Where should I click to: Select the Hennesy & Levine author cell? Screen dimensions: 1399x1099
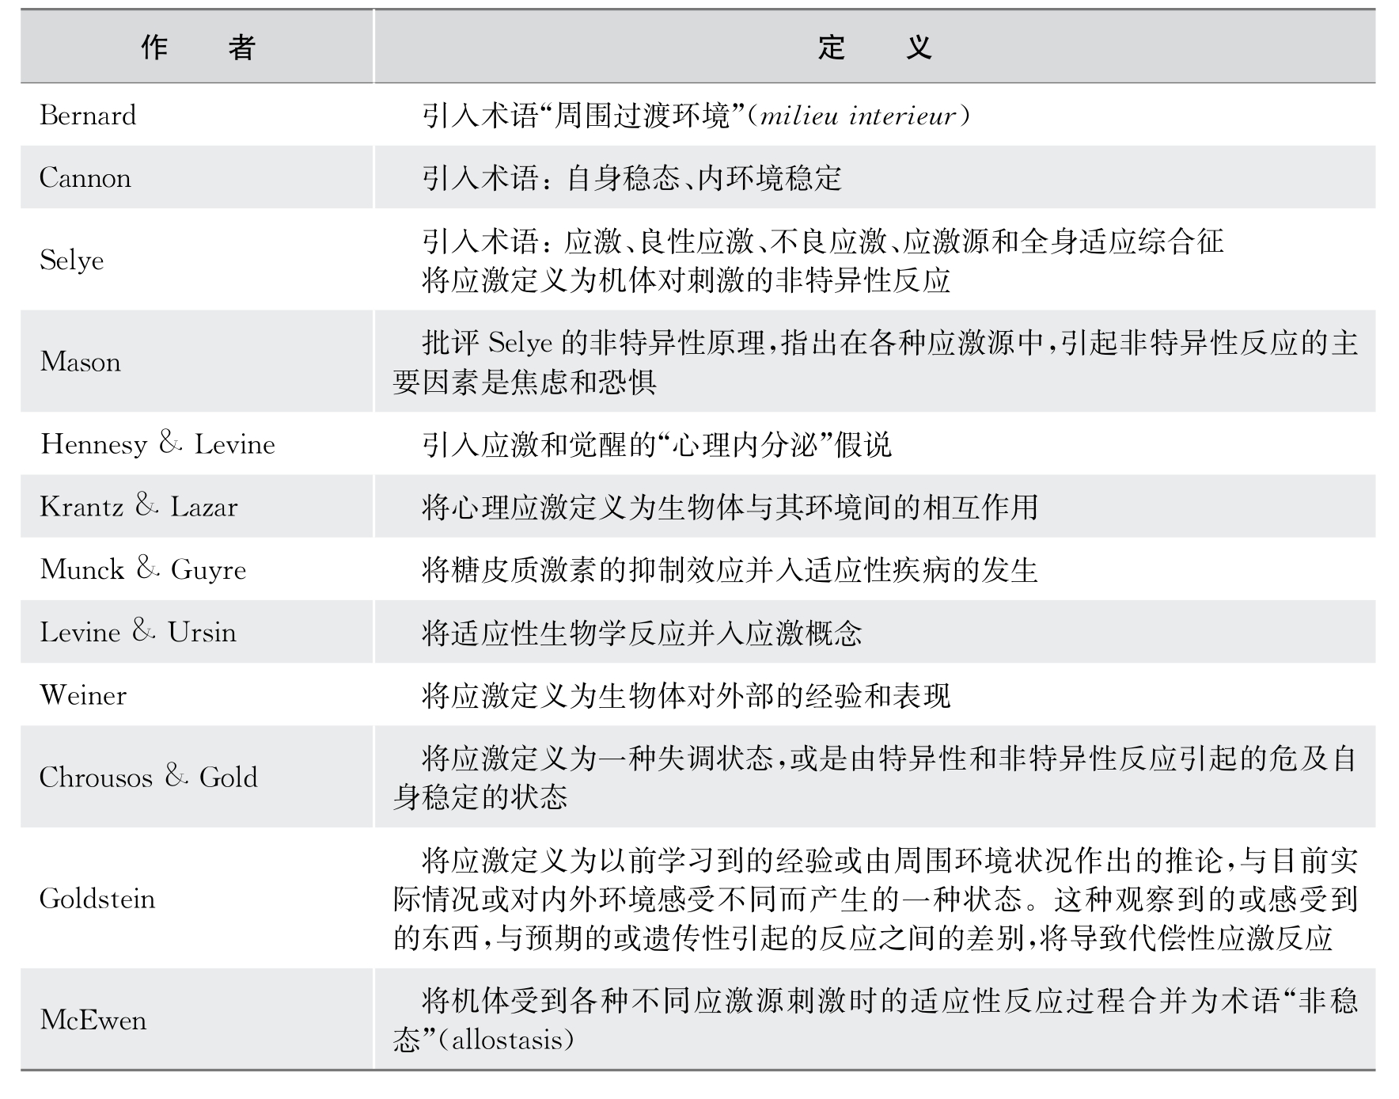pos(157,444)
